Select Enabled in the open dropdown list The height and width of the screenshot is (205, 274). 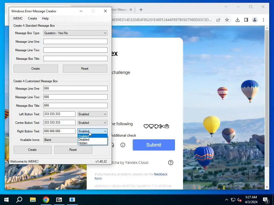[92, 136]
